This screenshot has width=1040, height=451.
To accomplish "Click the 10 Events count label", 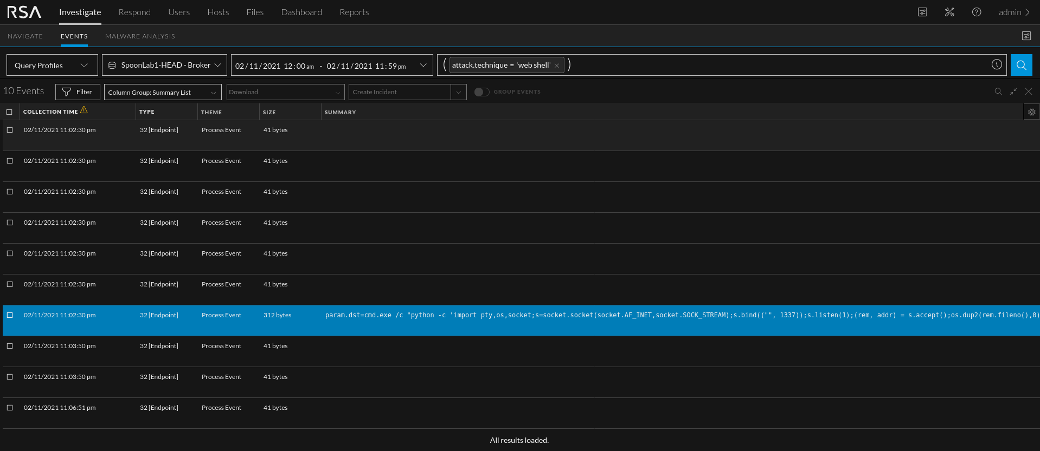I will (24, 91).
